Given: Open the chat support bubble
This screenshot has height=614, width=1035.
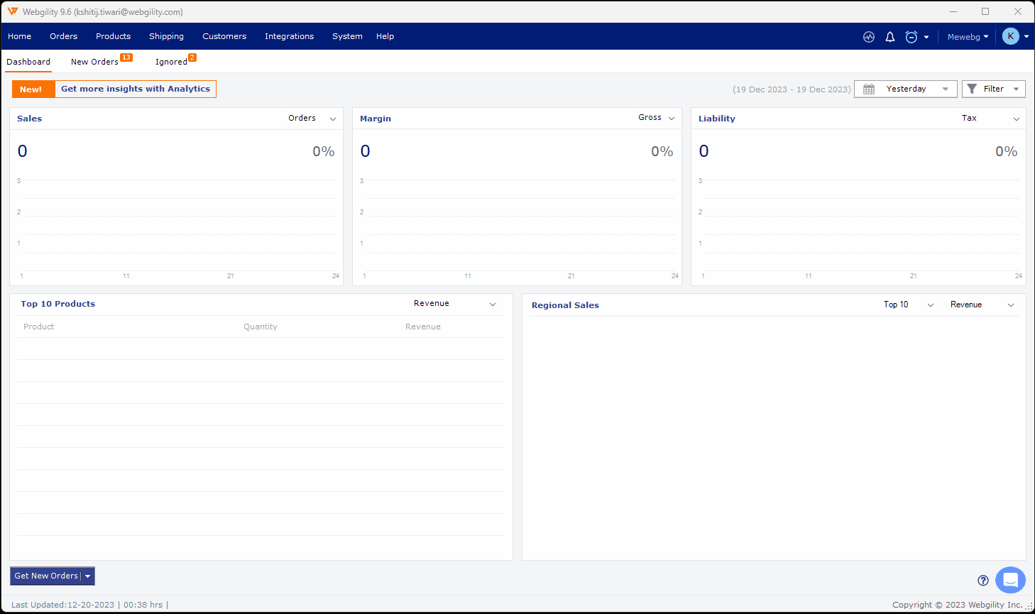Looking at the screenshot, I should click(1010, 580).
